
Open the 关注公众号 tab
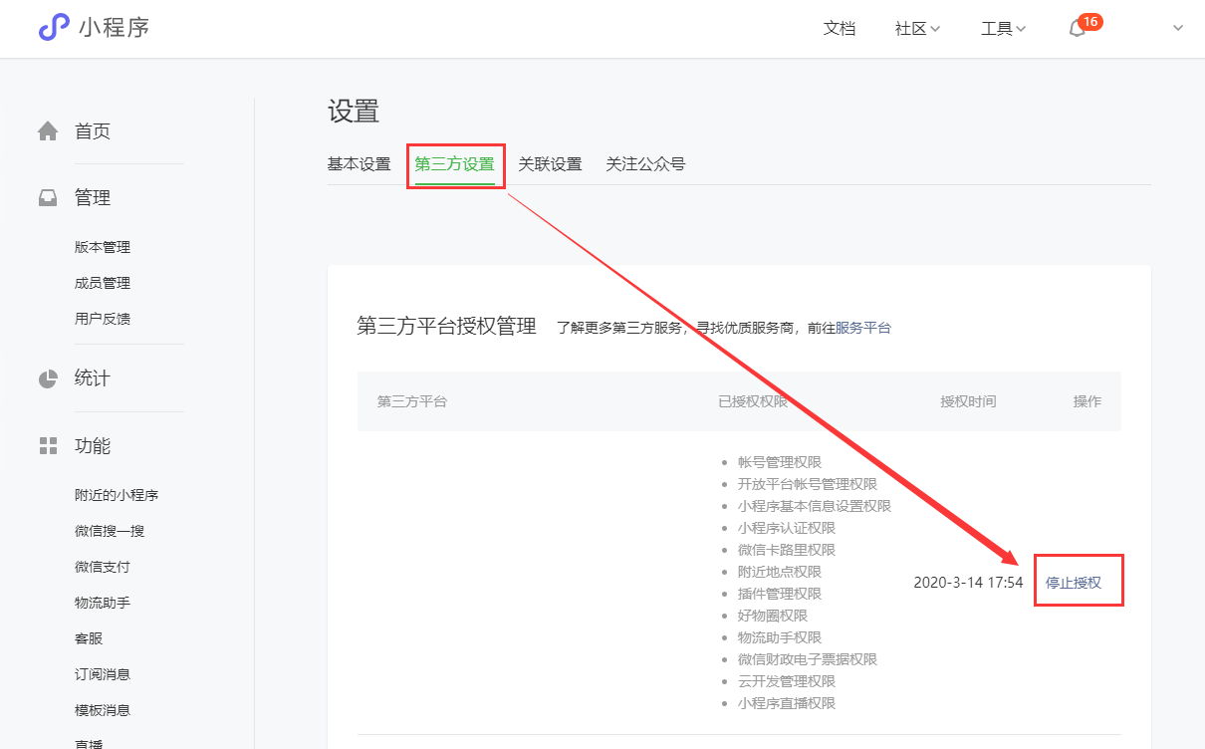[645, 164]
